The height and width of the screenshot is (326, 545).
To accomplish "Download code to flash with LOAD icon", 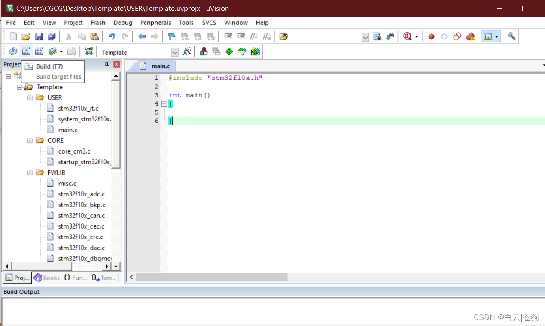I will coord(89,51).
